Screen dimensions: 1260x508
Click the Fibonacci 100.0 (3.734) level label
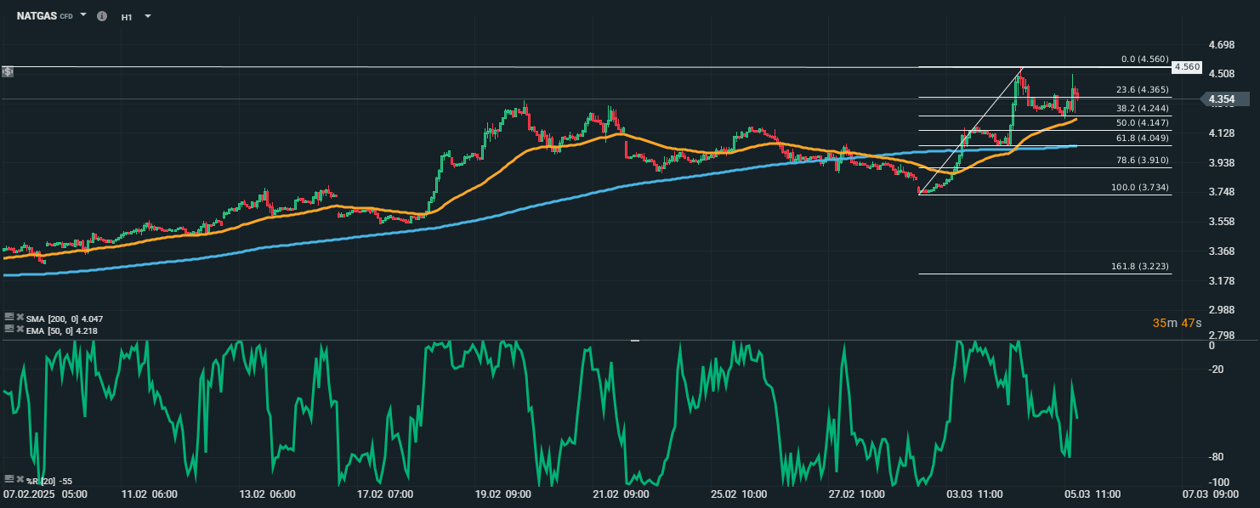coord(1140,187)
